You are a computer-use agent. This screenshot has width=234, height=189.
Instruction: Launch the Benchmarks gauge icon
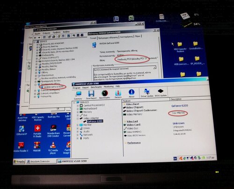click(x=105, y=94)
